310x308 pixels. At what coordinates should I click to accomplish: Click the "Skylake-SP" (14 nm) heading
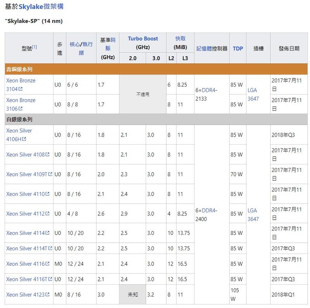[34, 21]
